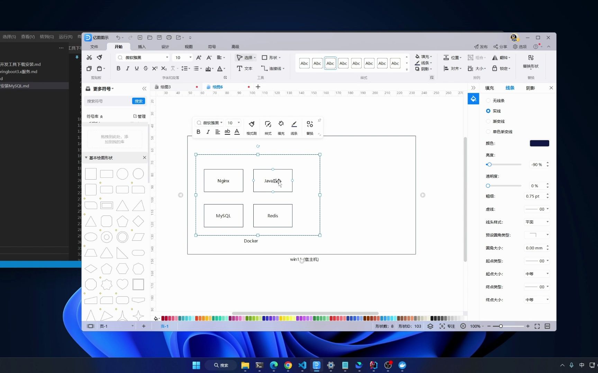
Task: Open the Connector (连接线) dropdown
Action: pos(273,68)
